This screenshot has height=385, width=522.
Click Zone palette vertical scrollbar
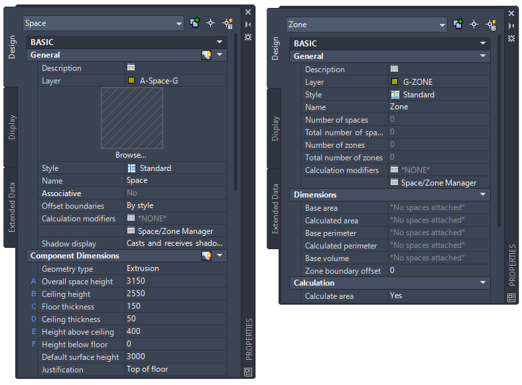pos(499,131)
